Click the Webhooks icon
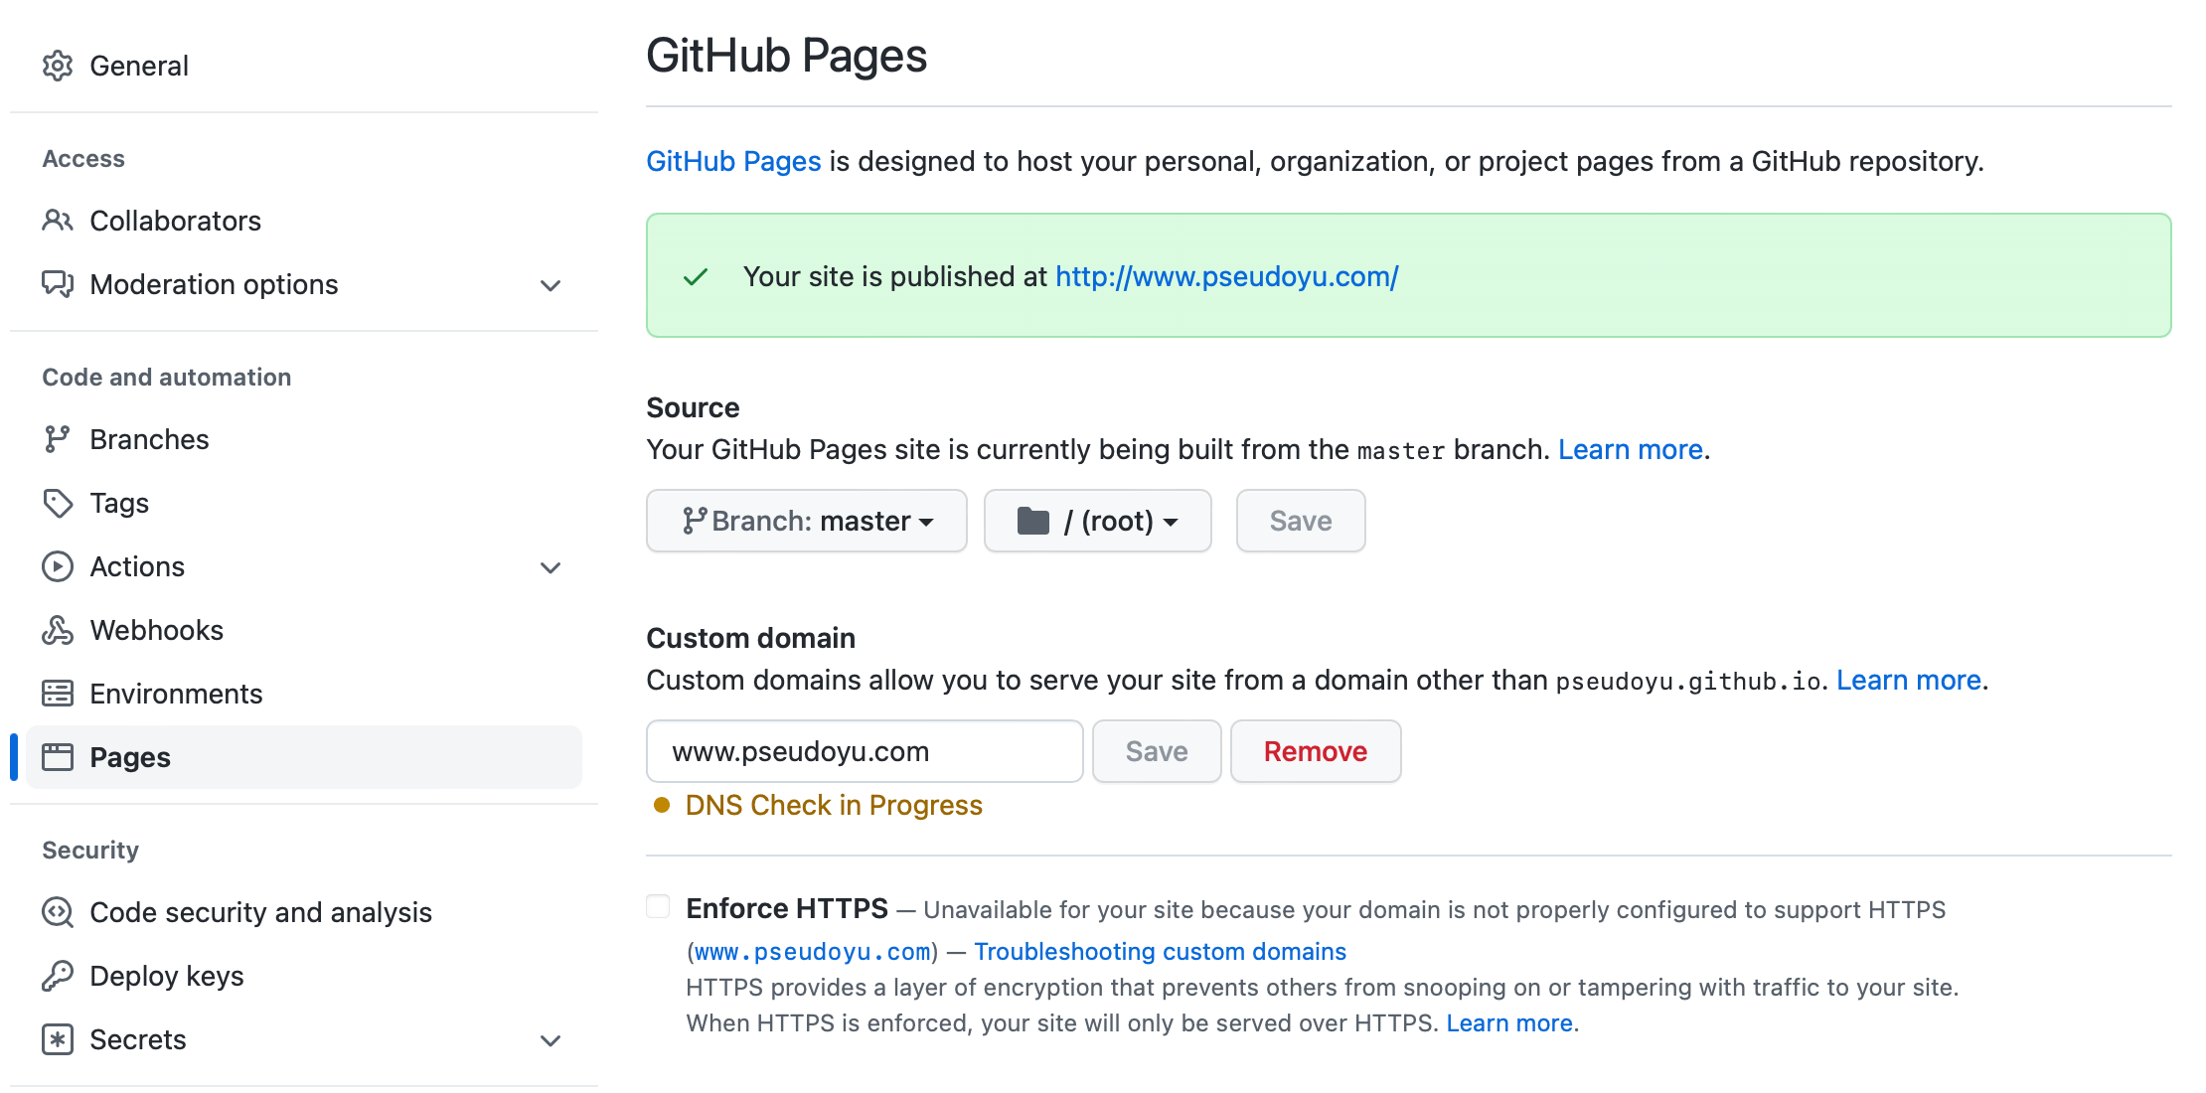 click(58, 629)
